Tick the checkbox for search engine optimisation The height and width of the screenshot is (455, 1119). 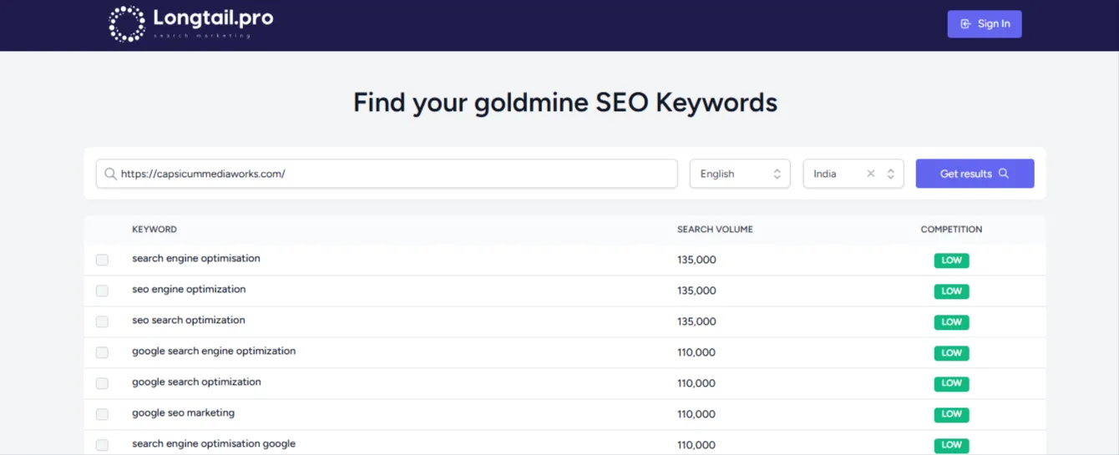(102, 260)
